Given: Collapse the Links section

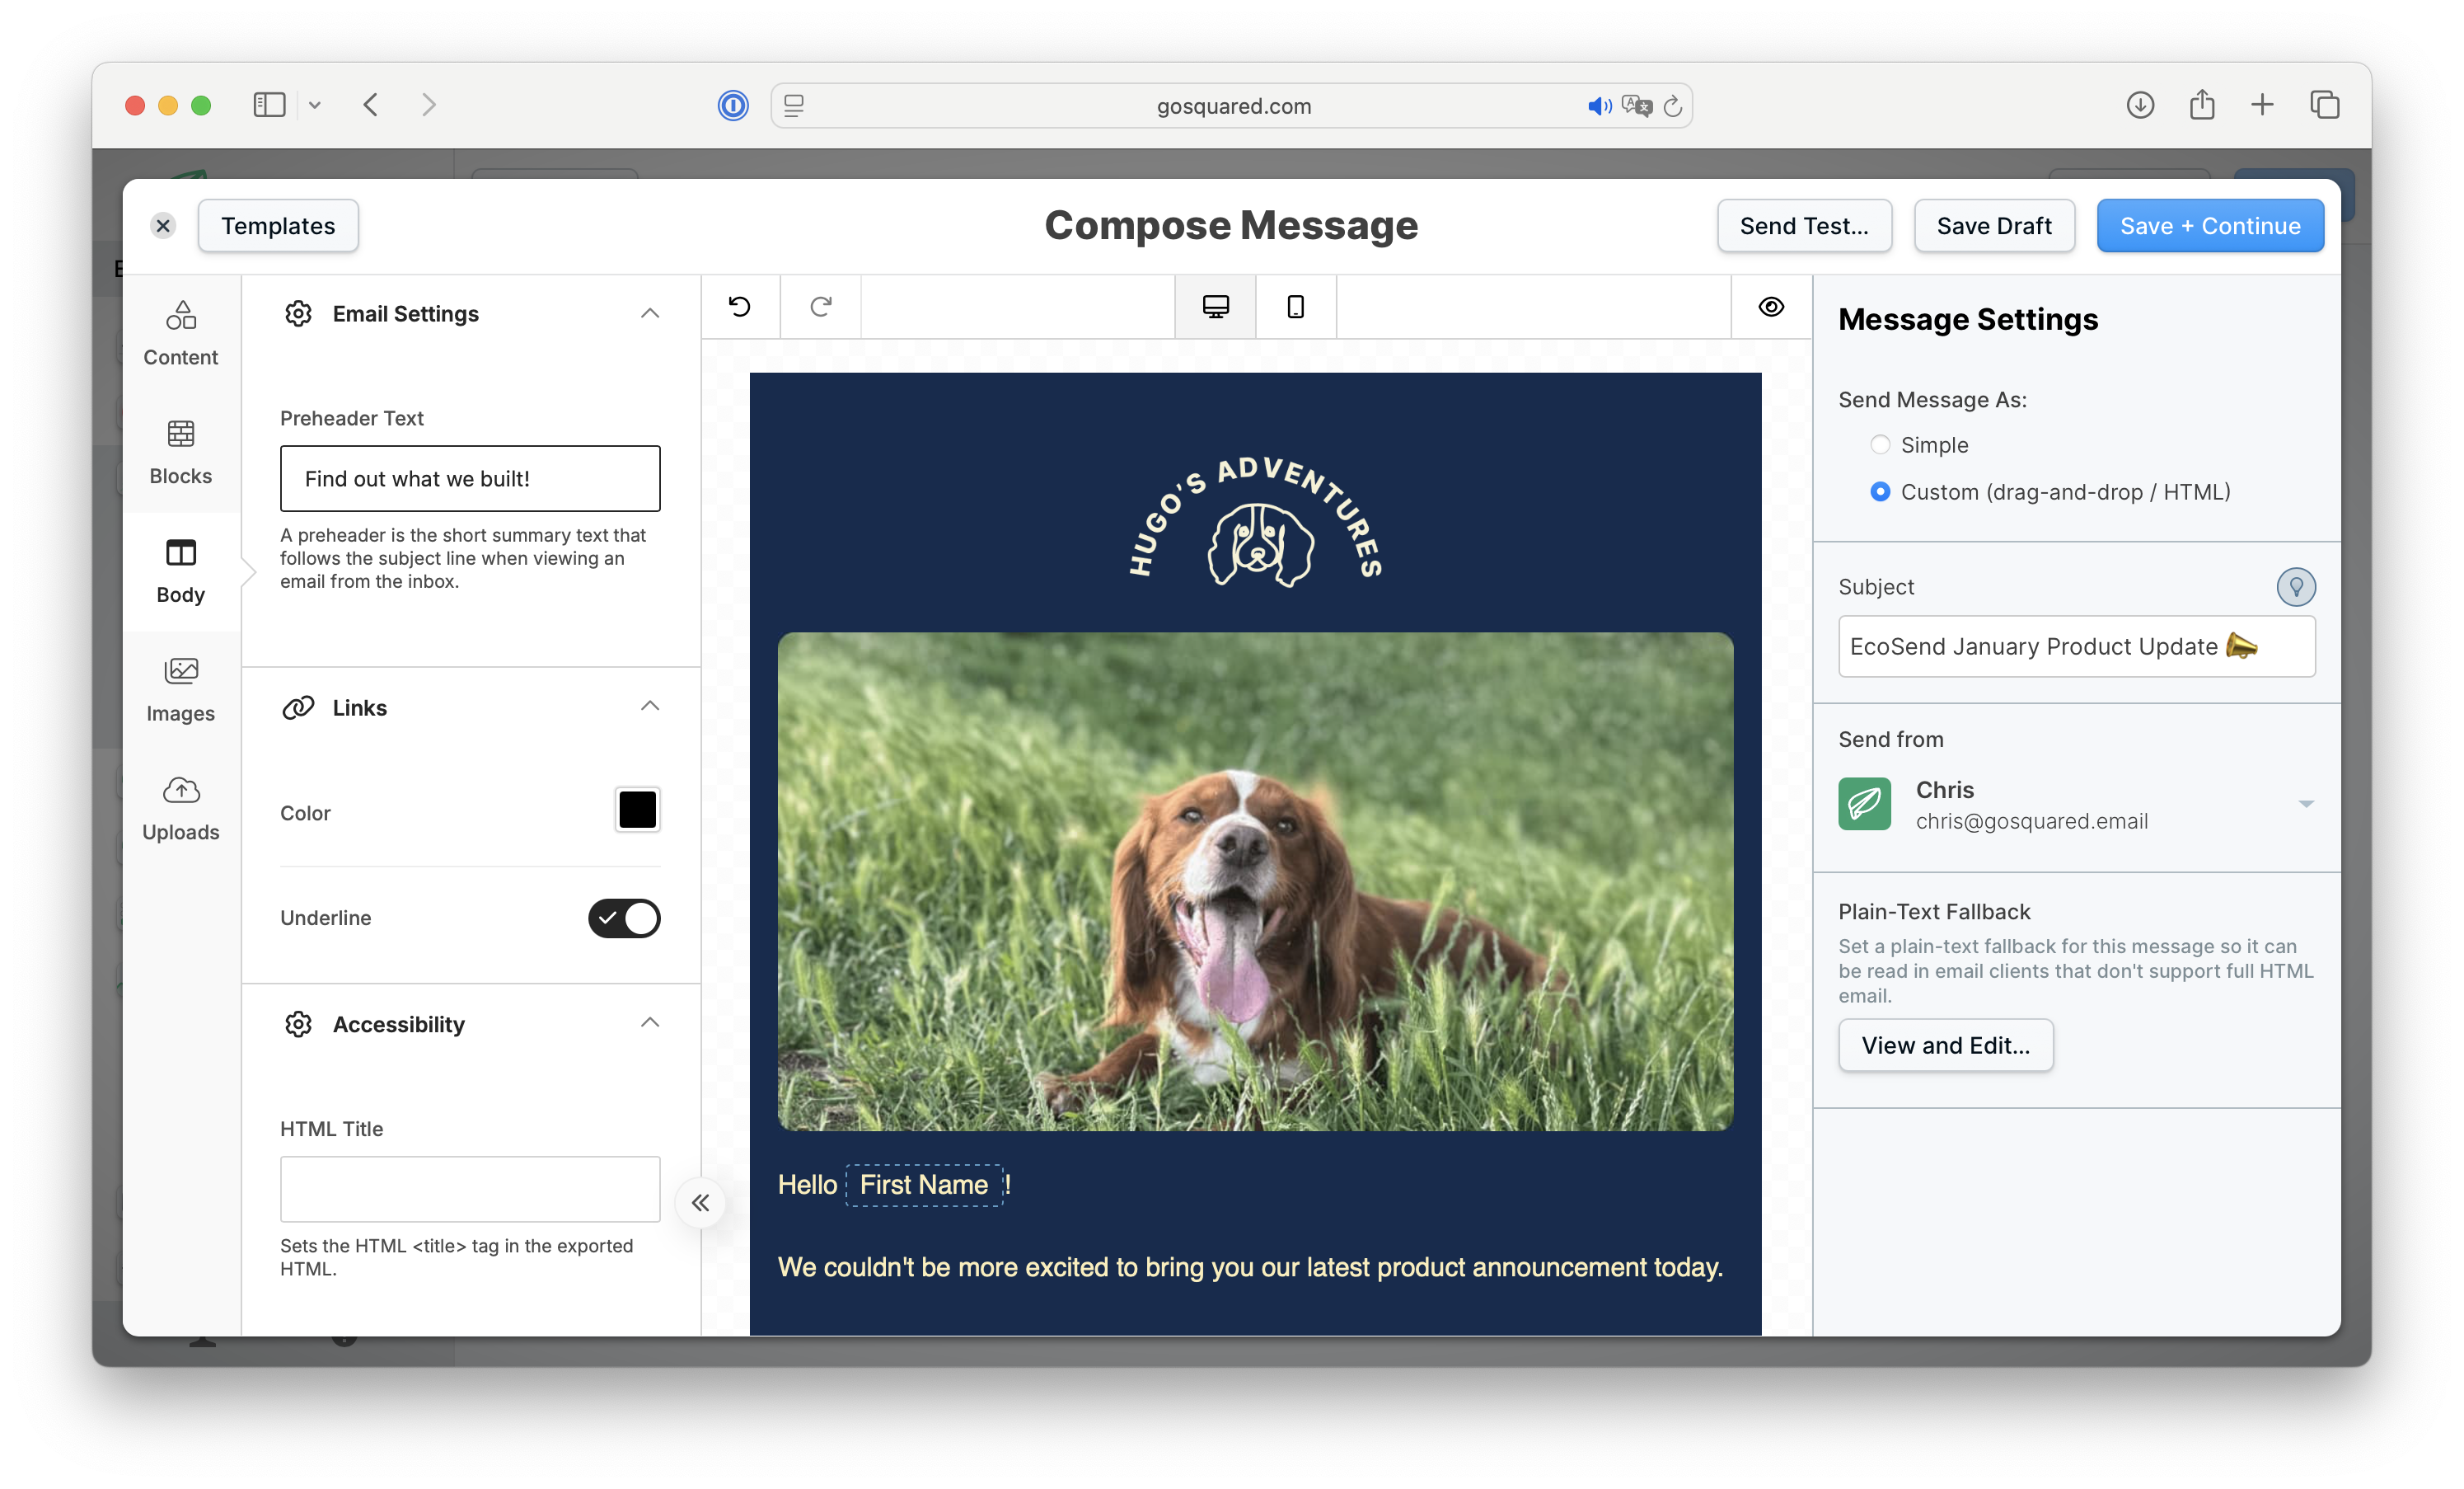Looking at the screenshot, I should [650, 707].
